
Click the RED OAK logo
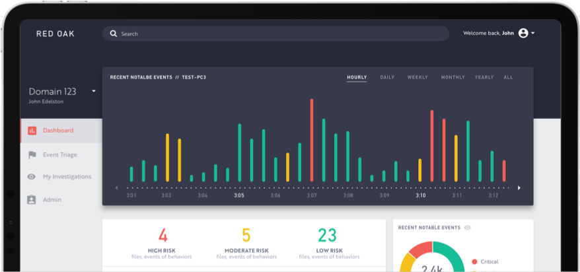55,34
